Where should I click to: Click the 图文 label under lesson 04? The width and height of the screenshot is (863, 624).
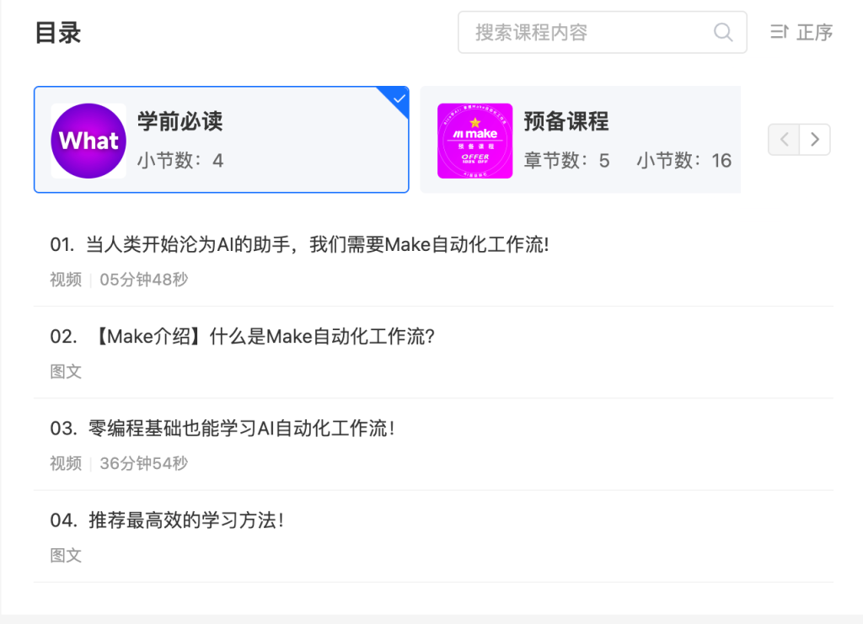[x=66, y=555]
